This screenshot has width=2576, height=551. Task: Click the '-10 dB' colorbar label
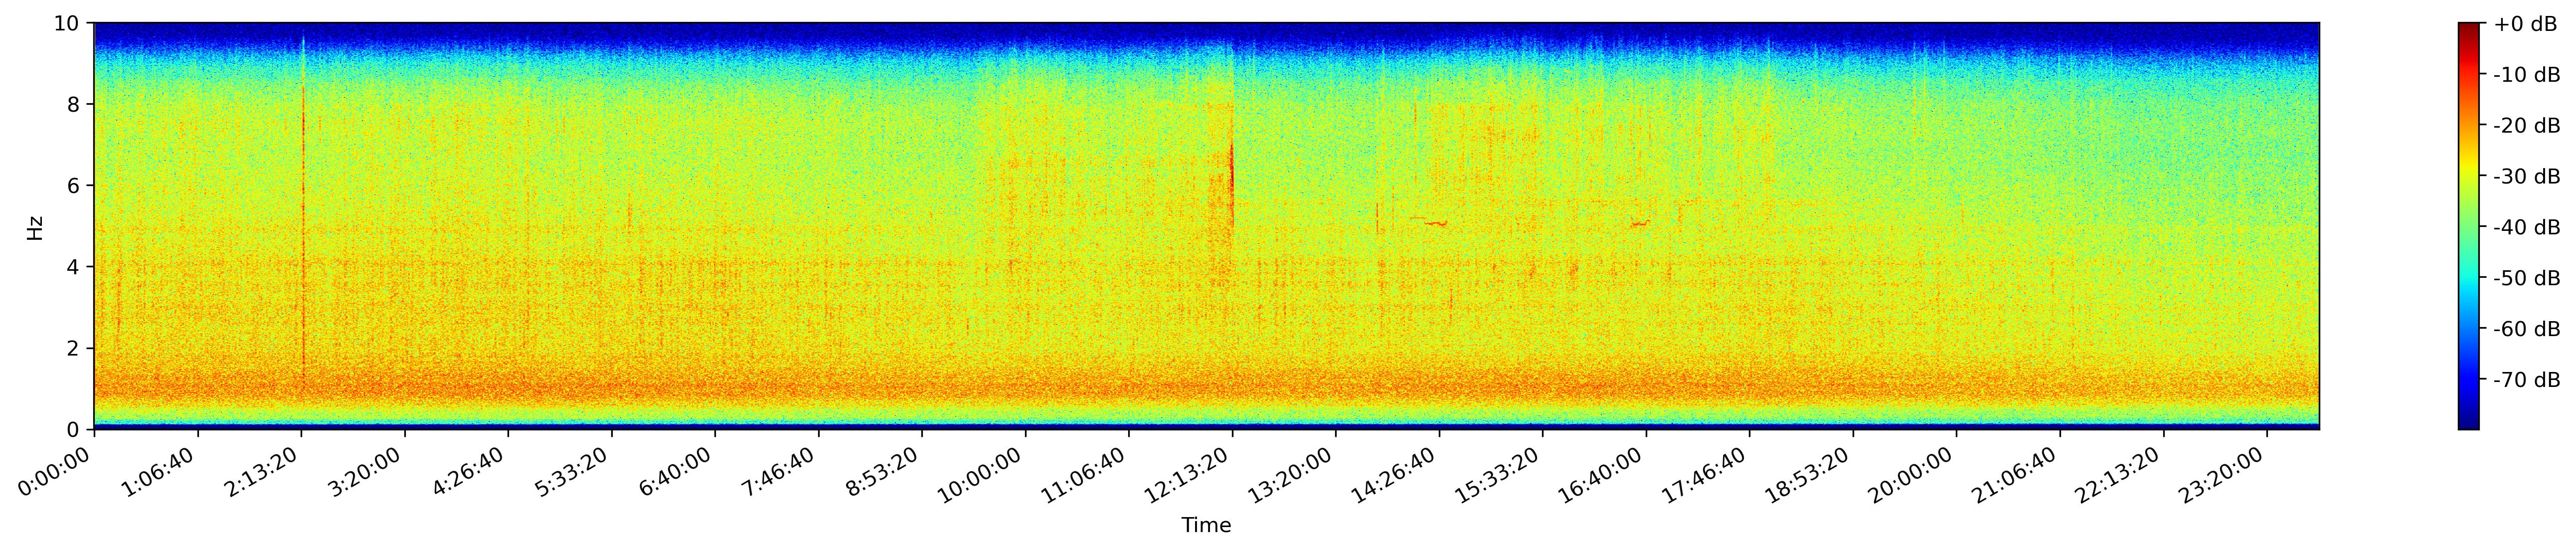point(2527,75)
